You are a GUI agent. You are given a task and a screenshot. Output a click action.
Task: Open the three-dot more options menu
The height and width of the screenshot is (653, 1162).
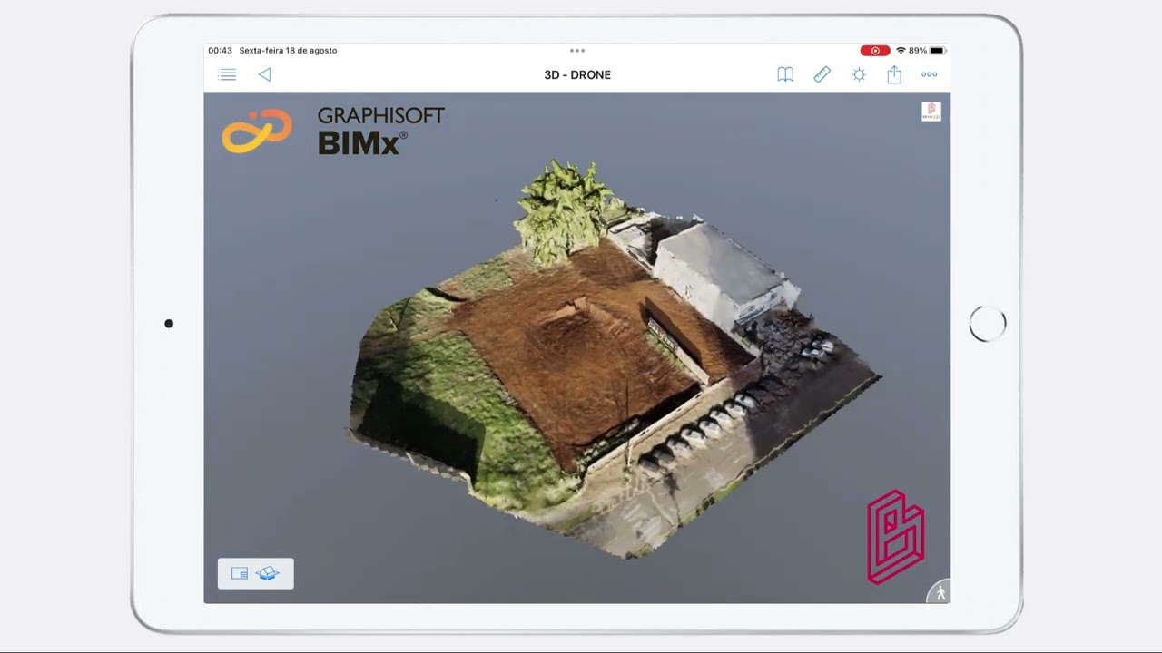click(x=930, y=75)
